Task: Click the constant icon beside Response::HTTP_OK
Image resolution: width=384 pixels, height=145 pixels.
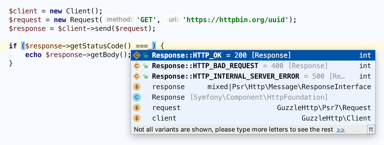Action: click(x=137, y=55)
